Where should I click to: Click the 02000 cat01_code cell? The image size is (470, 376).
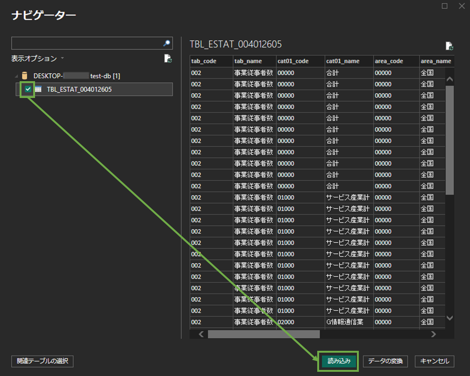[x=300, y=322]
